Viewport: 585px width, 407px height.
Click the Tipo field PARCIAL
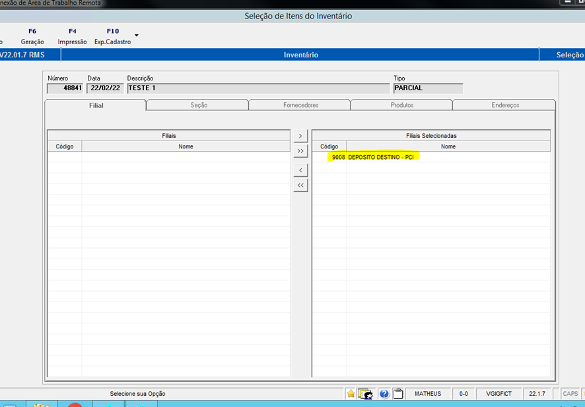pos(429,88)
